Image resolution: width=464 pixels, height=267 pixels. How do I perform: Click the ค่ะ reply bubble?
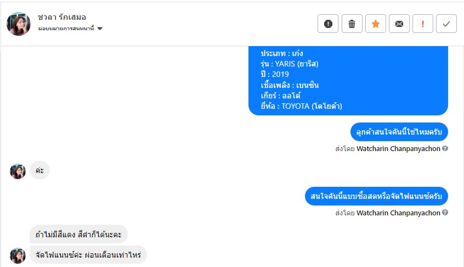39,170
